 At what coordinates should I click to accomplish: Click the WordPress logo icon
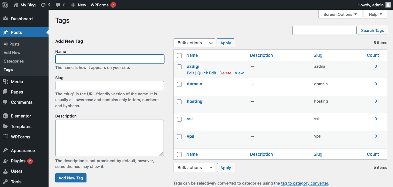click(x=5, y=5)
